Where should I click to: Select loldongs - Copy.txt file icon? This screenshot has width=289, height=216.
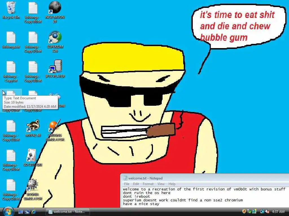(11, 72)
